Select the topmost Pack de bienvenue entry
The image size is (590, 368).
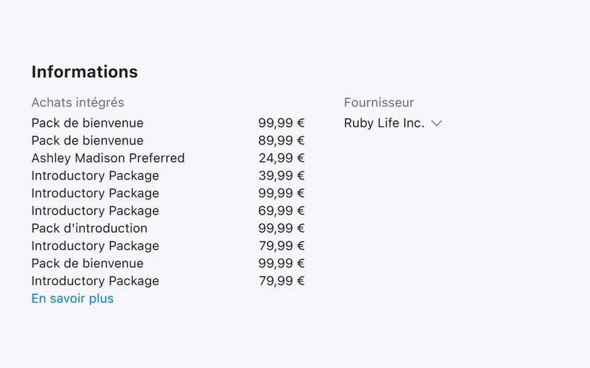87,123
